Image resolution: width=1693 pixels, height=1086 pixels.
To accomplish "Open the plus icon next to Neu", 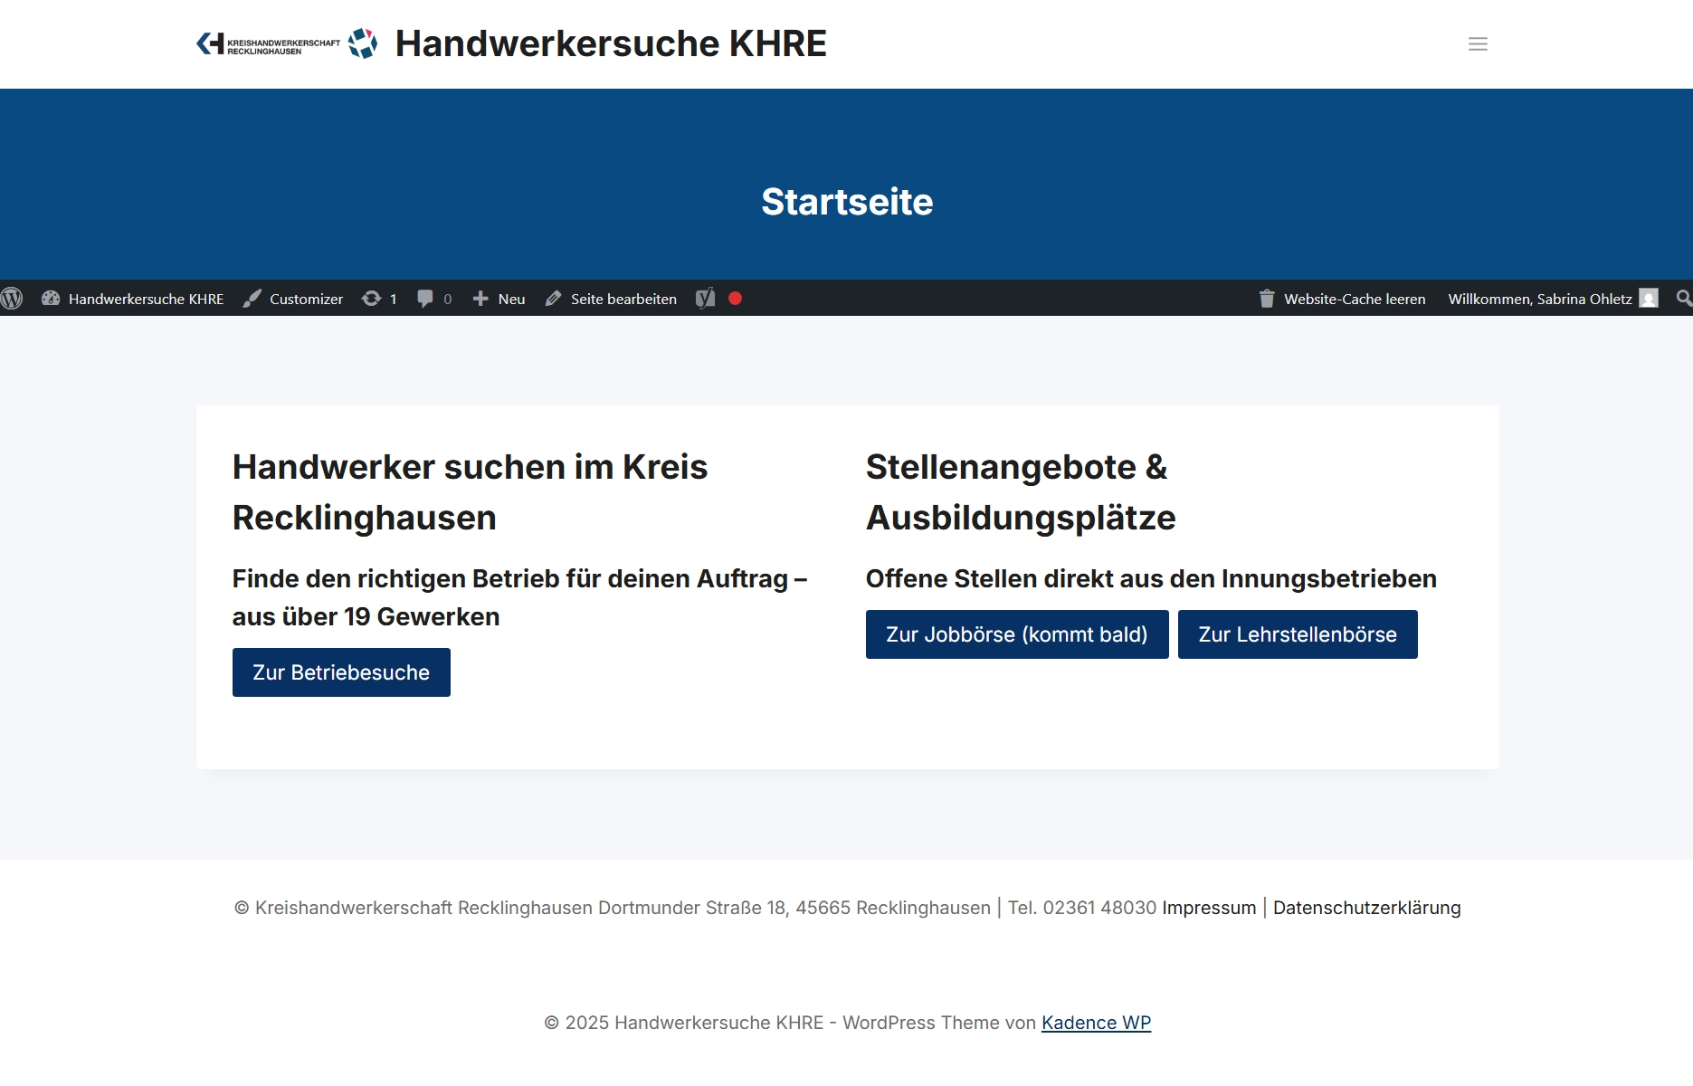I will [479, 299].
